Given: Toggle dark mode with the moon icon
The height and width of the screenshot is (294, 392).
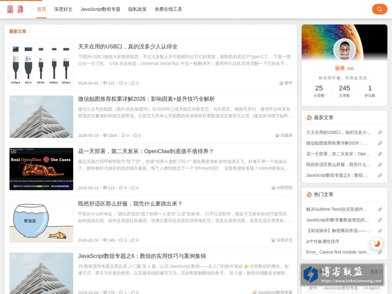Looking at the screenshot, I should [x=377, y=243].
